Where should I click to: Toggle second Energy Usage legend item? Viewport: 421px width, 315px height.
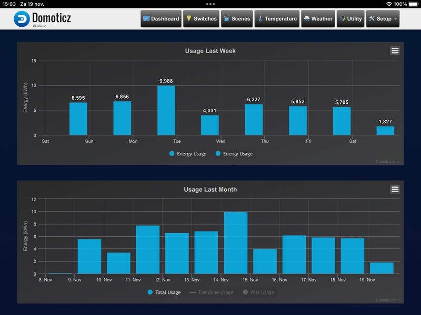pos(234,154)
